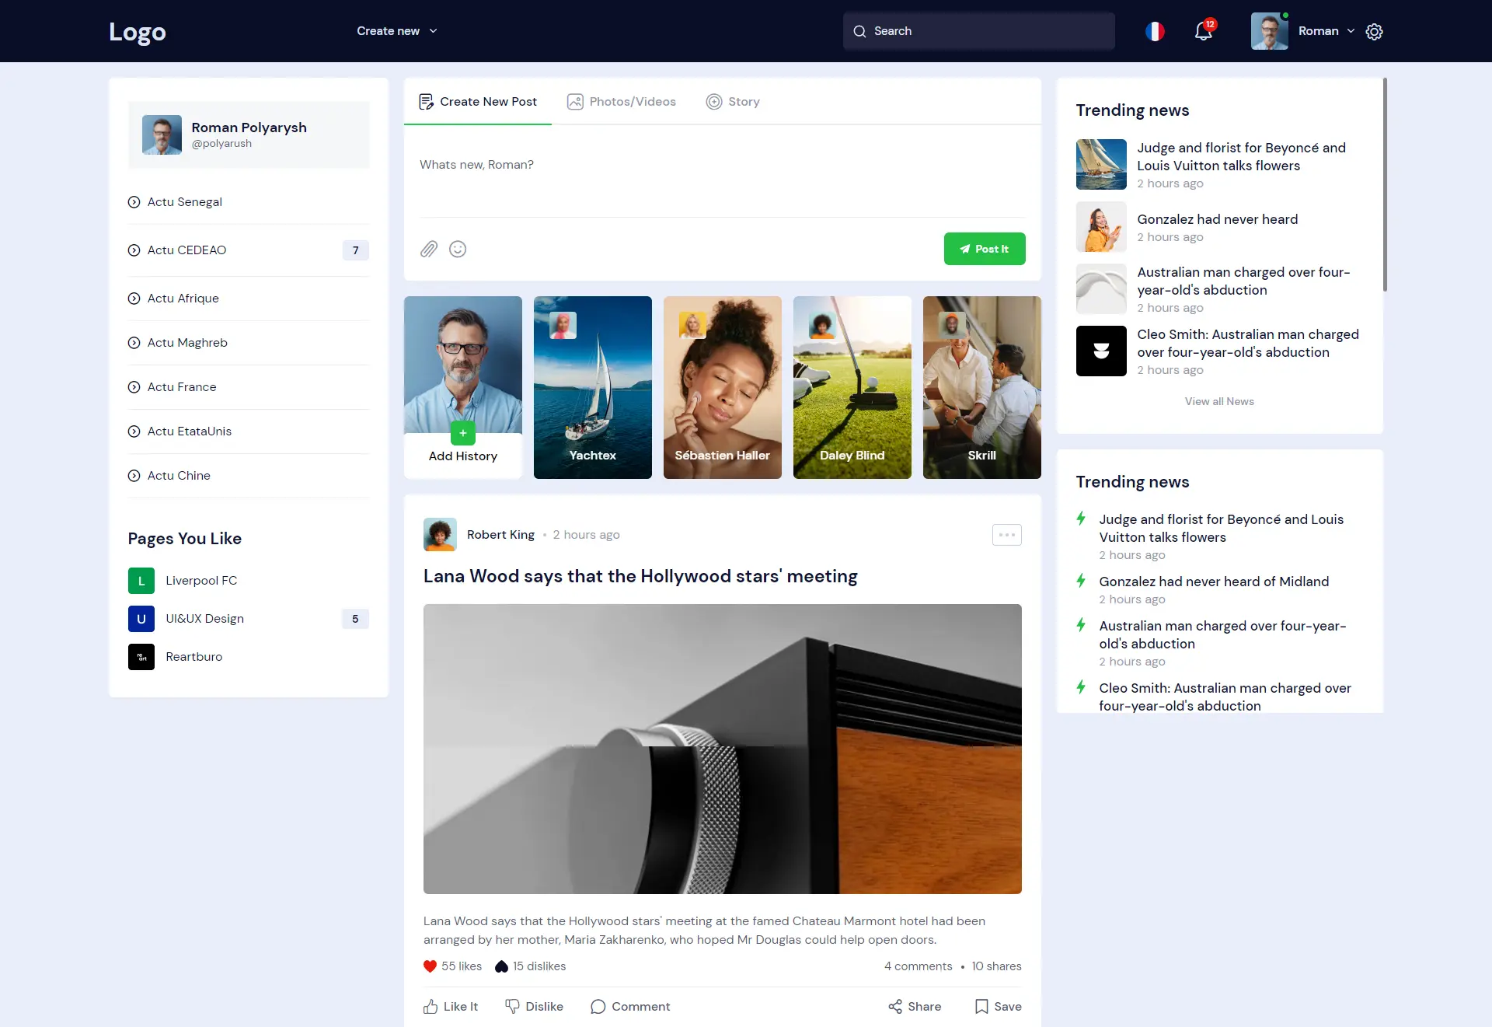Open the emoji picker smiley icon

458,249
